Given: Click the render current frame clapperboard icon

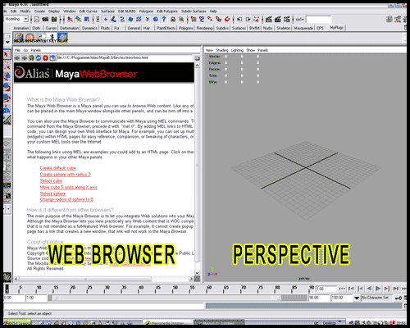Looking at the screenshot, I should pos(269,19).
